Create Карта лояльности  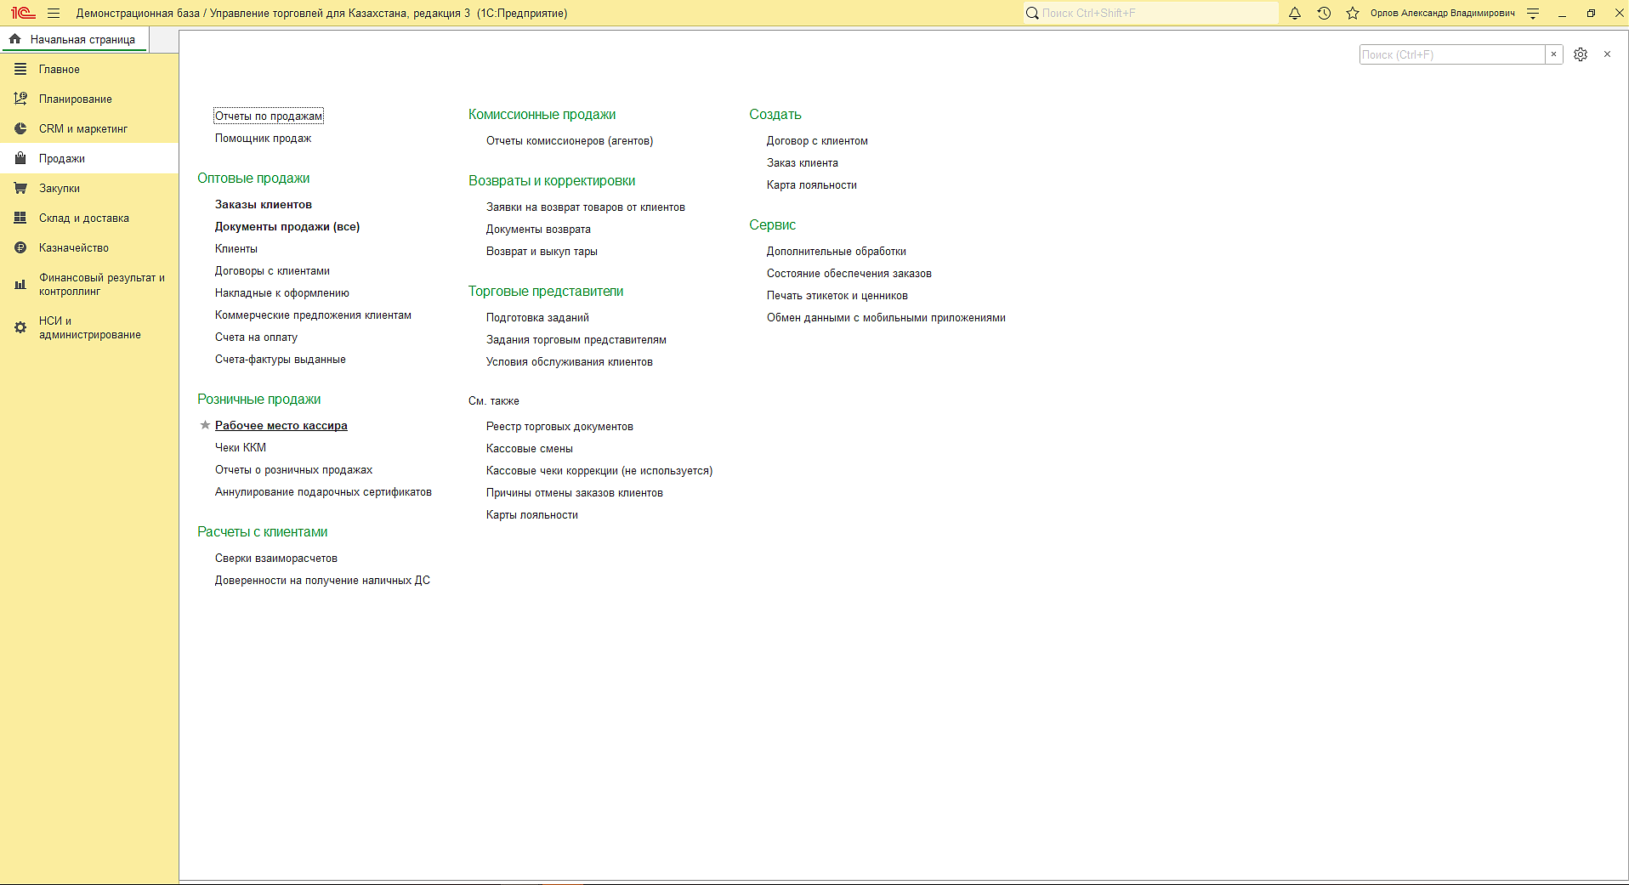812,184
